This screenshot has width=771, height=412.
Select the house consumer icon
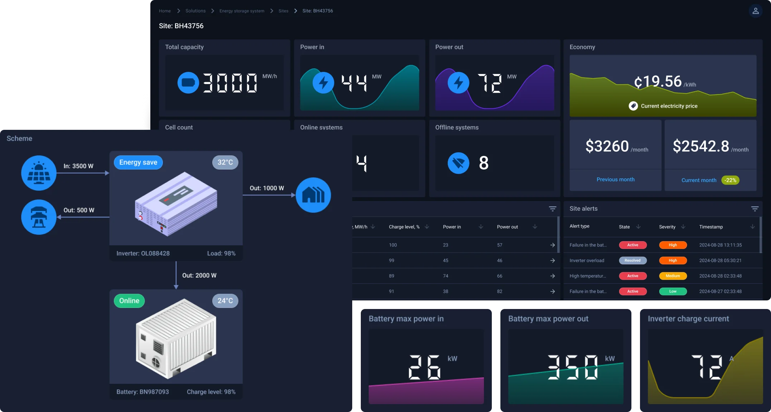(313, 195)
